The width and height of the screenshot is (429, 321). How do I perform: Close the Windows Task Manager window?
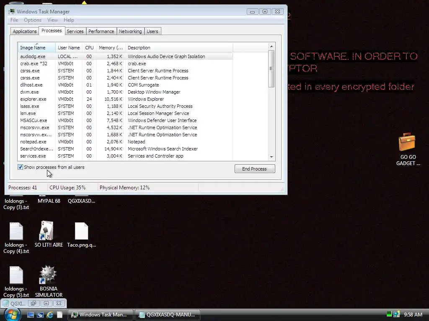277,11
